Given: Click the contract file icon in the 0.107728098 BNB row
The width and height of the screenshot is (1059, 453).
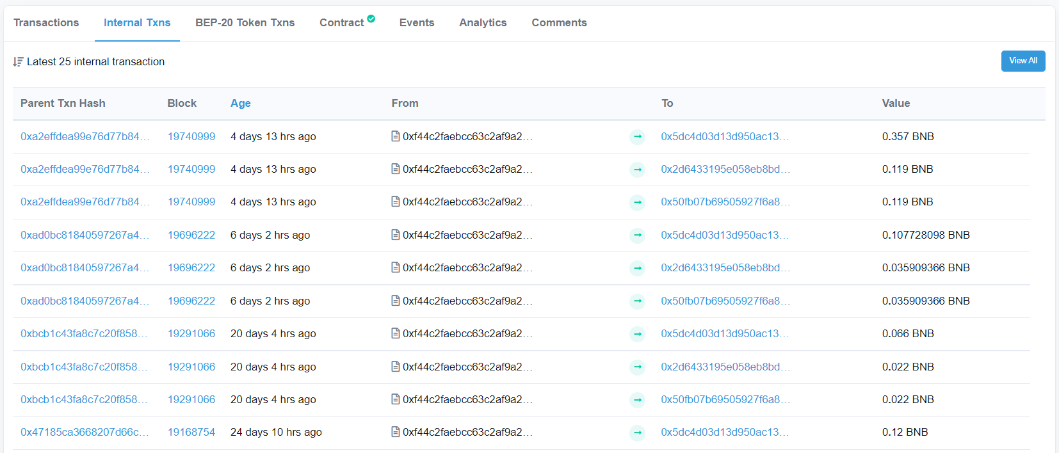Looking at the screenshot, I should (x=396, y=235).
